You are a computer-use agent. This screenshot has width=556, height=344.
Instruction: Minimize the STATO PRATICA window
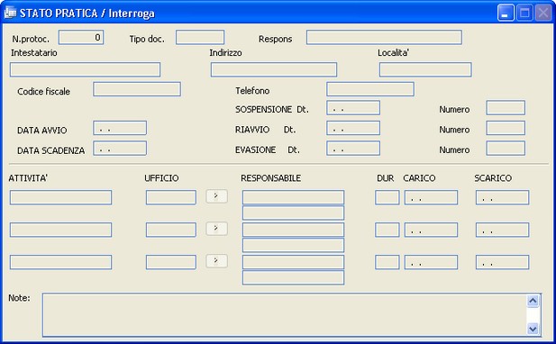(506, 14)
